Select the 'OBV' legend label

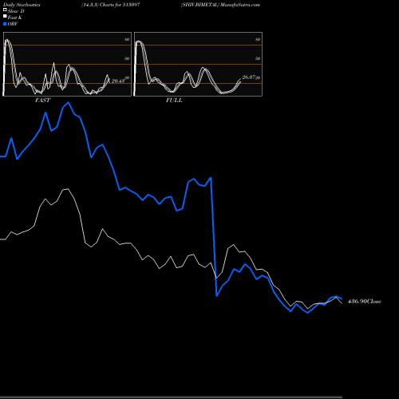tap(13, 24)
